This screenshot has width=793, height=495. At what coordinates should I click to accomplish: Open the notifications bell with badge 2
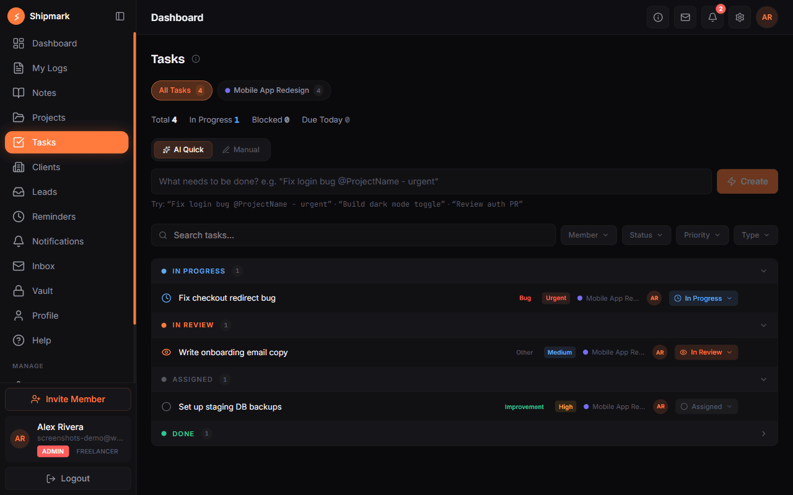coord(712,17)
